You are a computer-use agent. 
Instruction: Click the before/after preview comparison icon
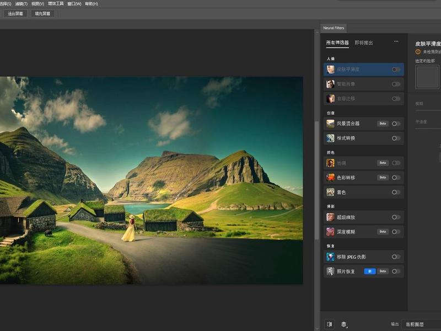click(329, 324)
